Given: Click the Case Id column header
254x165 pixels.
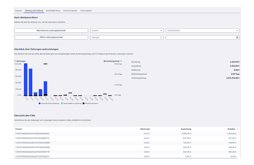Looking at the screenshot, I should [x=18, y=129].
